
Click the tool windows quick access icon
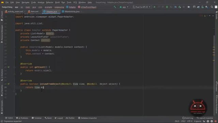click(2, 121)
